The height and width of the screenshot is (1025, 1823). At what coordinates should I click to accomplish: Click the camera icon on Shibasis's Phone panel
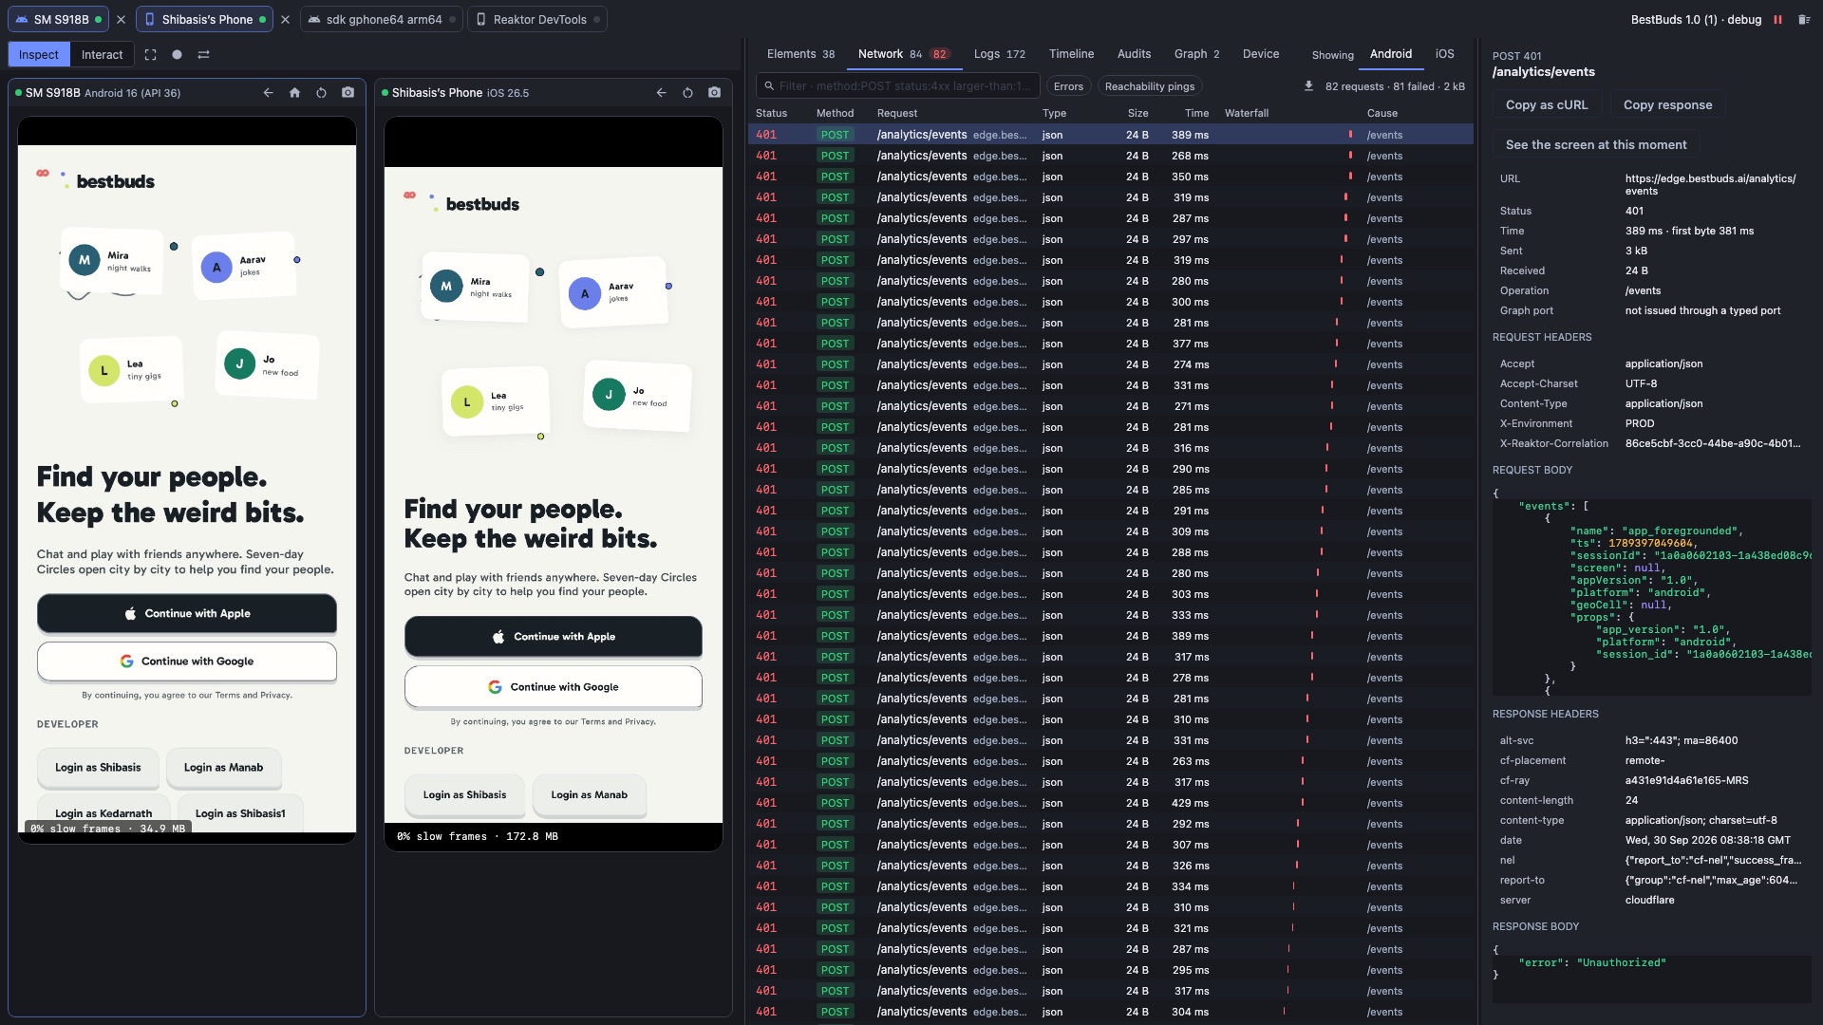click(714, 93)
